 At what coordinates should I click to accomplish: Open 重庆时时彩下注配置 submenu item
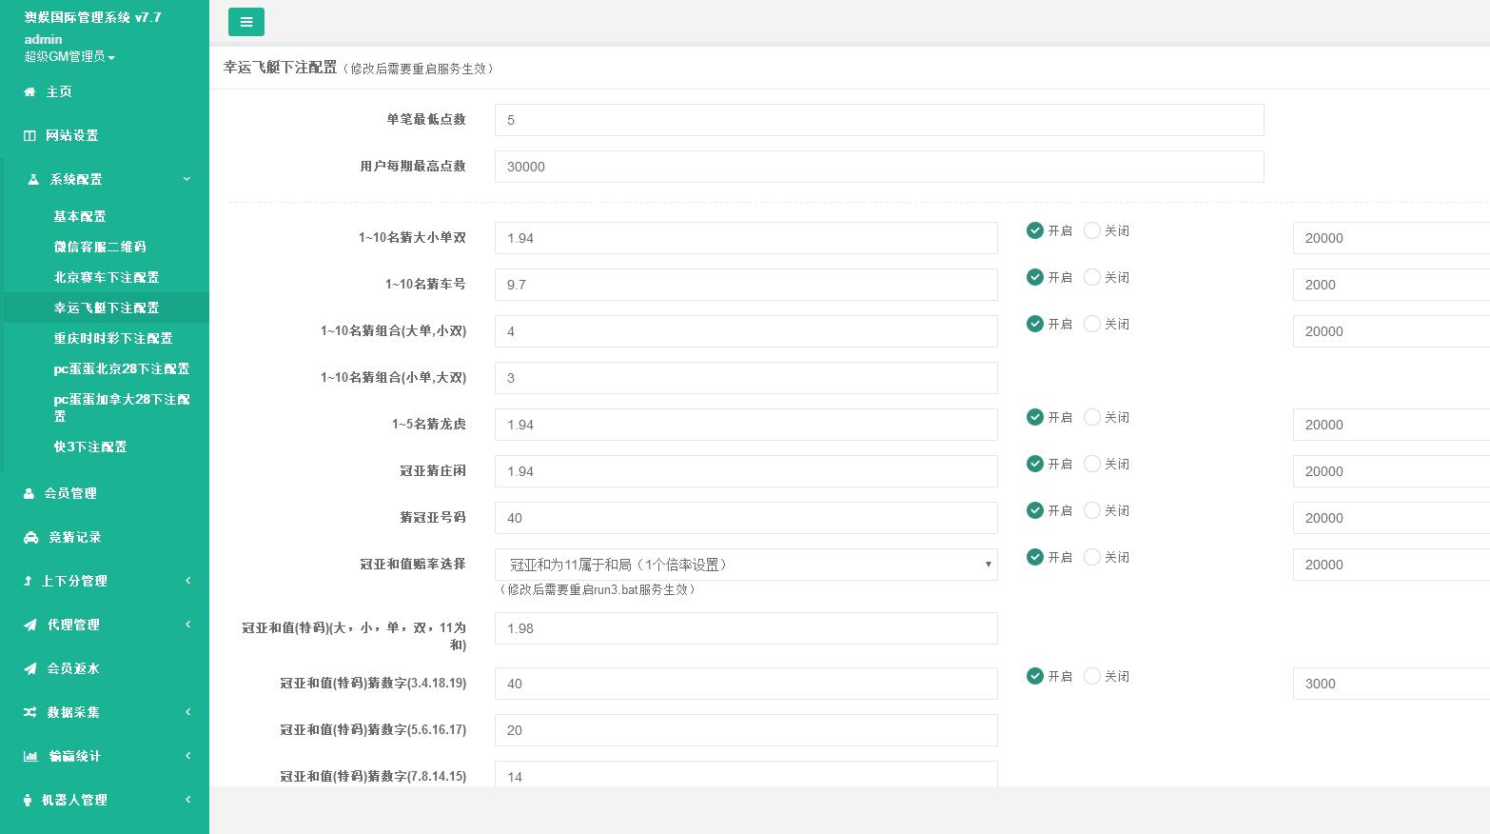coord(113,338)
